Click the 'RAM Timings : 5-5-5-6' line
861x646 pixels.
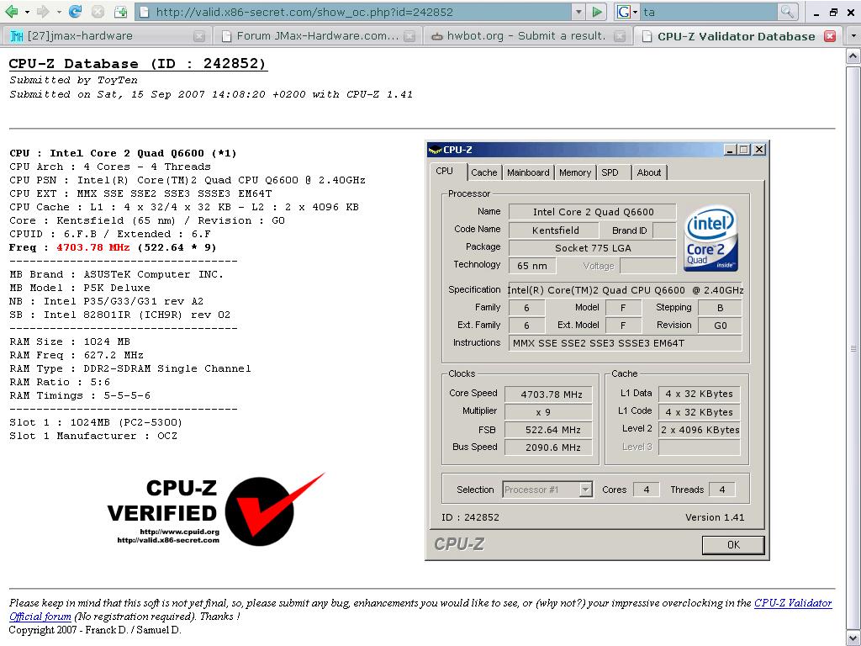(x=80, y=395)
